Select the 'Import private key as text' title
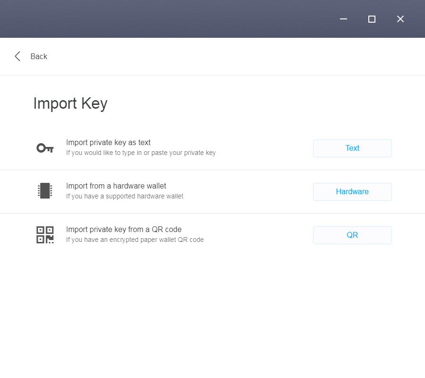425x378 pixels. (x=108, y=143)
